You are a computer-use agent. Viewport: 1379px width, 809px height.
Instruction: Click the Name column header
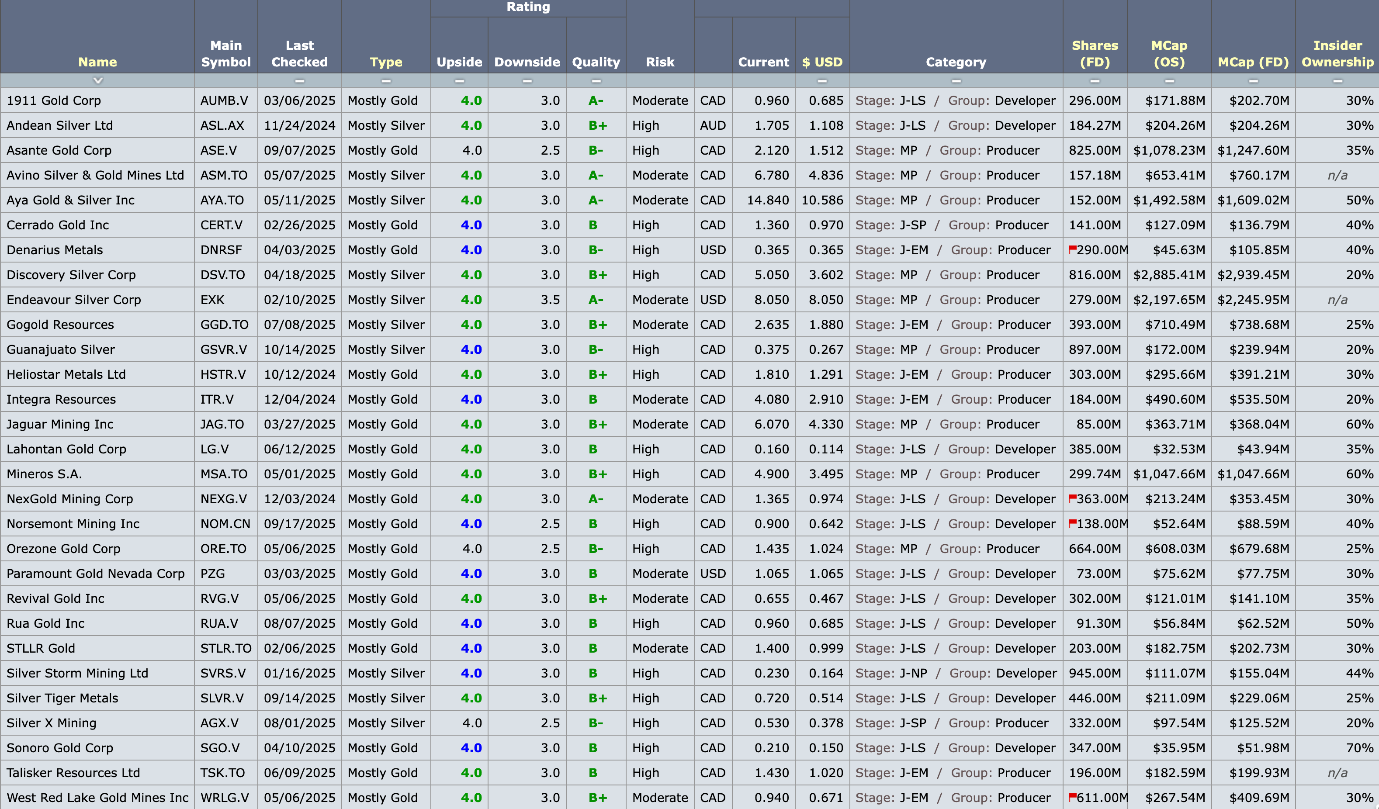point(97,62)
